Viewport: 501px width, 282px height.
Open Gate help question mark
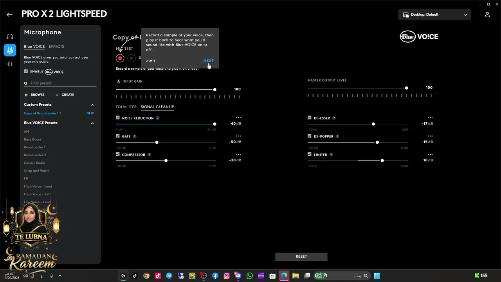pos(135,136)
